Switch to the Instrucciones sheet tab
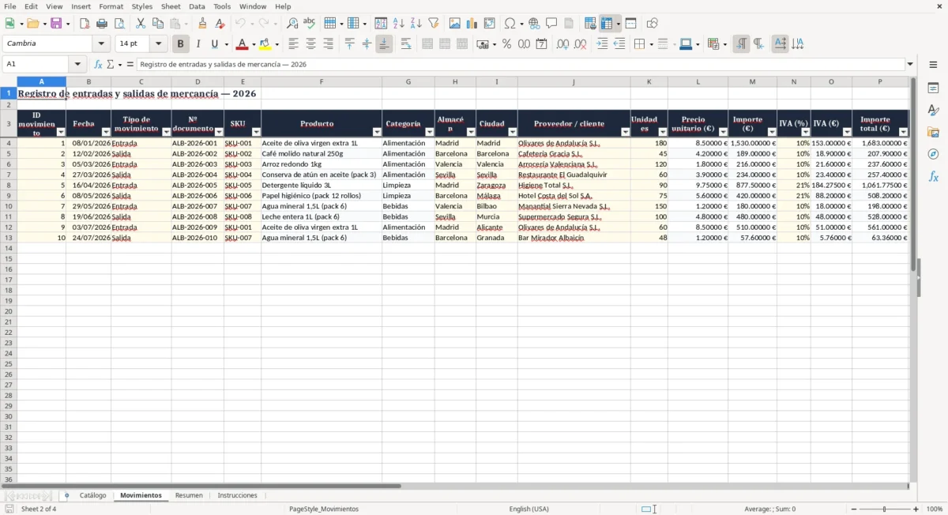Image resolution: width=948 pixels, height=515 pixels. (x=237, y=495)
